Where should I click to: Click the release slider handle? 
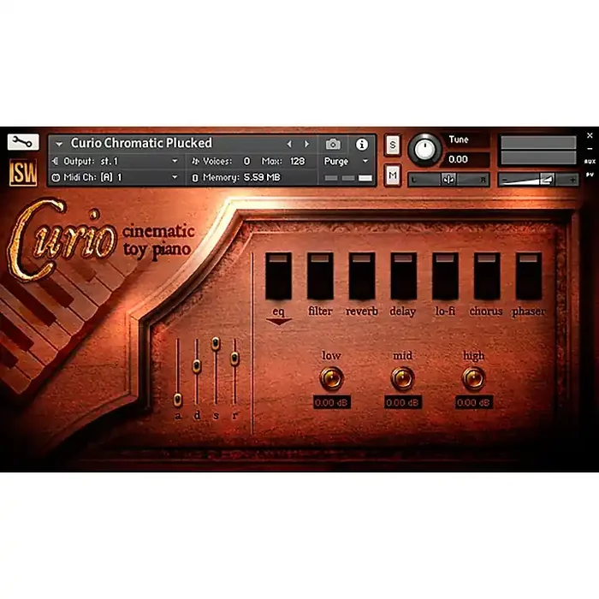[x=235, y=359]
